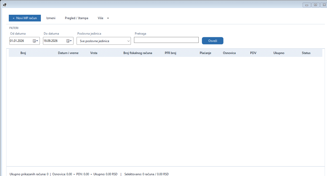Click the application icon in the title bar

(x=5, y=5)
